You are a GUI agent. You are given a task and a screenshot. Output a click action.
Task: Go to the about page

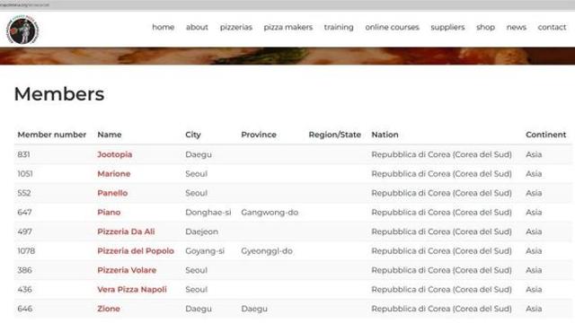[197, 27]
